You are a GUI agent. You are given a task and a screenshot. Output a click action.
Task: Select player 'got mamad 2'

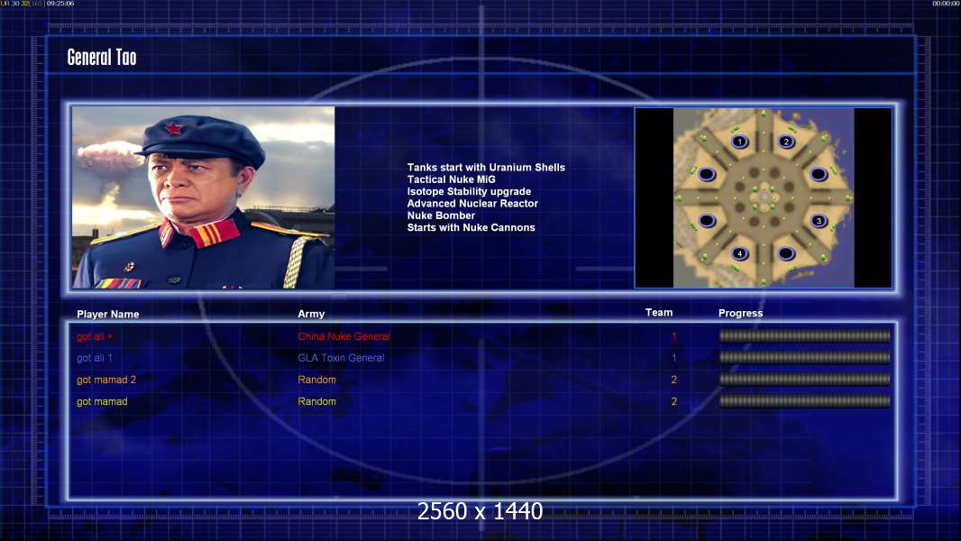pos(106,380)
